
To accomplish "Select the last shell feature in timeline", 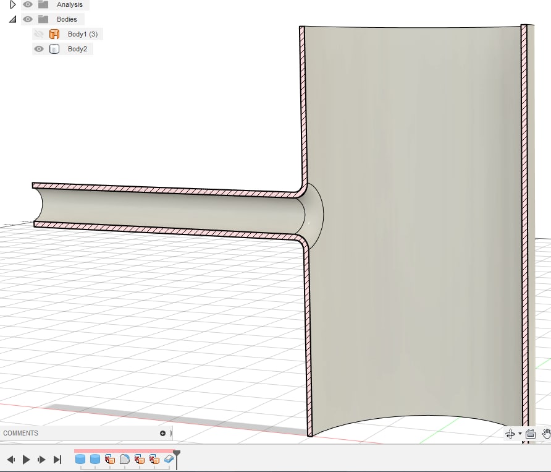I will pos(169,459).
